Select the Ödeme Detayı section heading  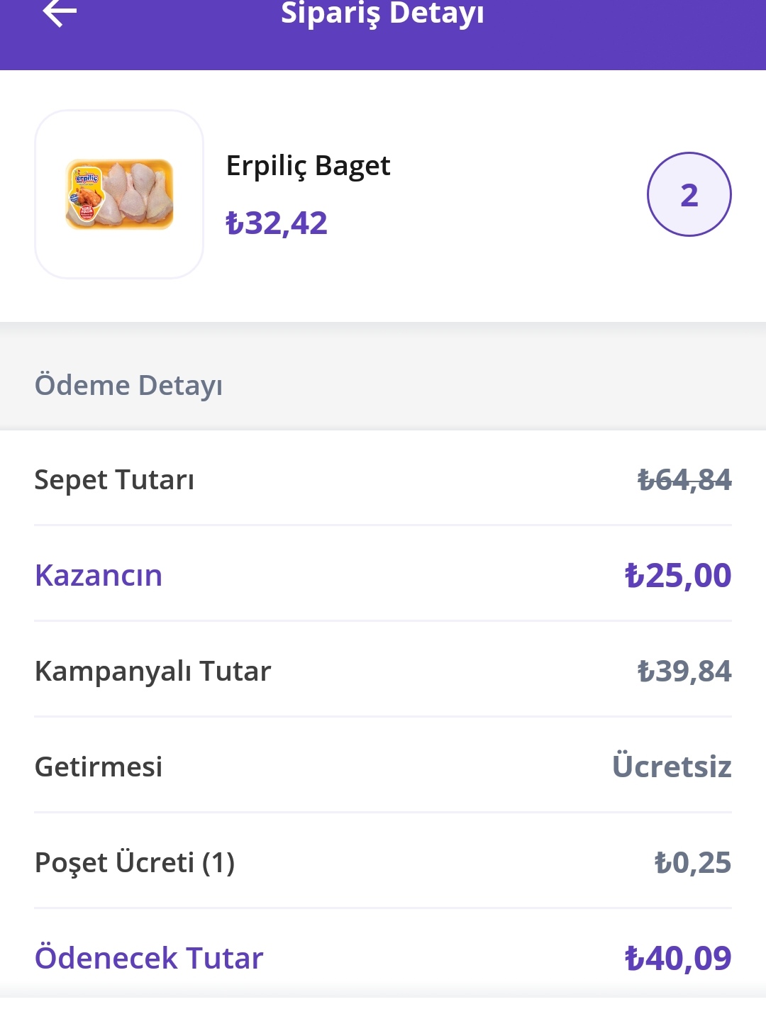click(128, 385)
